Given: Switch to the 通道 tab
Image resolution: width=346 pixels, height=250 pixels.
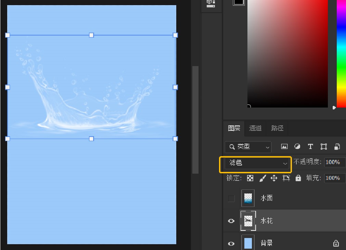Looking at the screenshot, I should click(x=255, y=128).
